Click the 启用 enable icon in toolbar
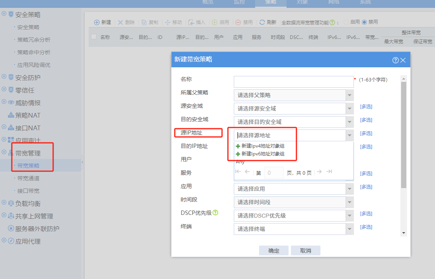The image size is (435, 279). [x=215, y=22]
